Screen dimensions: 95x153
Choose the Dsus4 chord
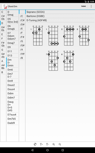13,89
